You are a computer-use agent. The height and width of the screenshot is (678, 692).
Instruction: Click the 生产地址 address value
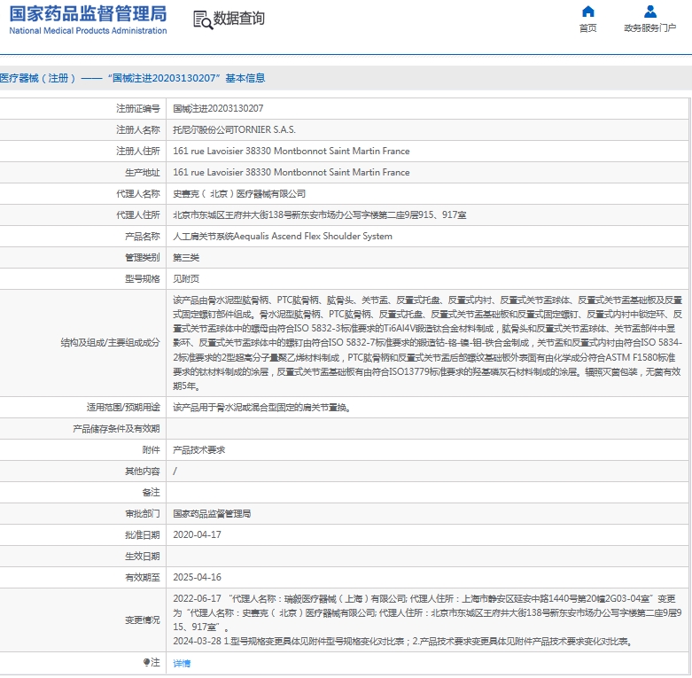point(292,172)
